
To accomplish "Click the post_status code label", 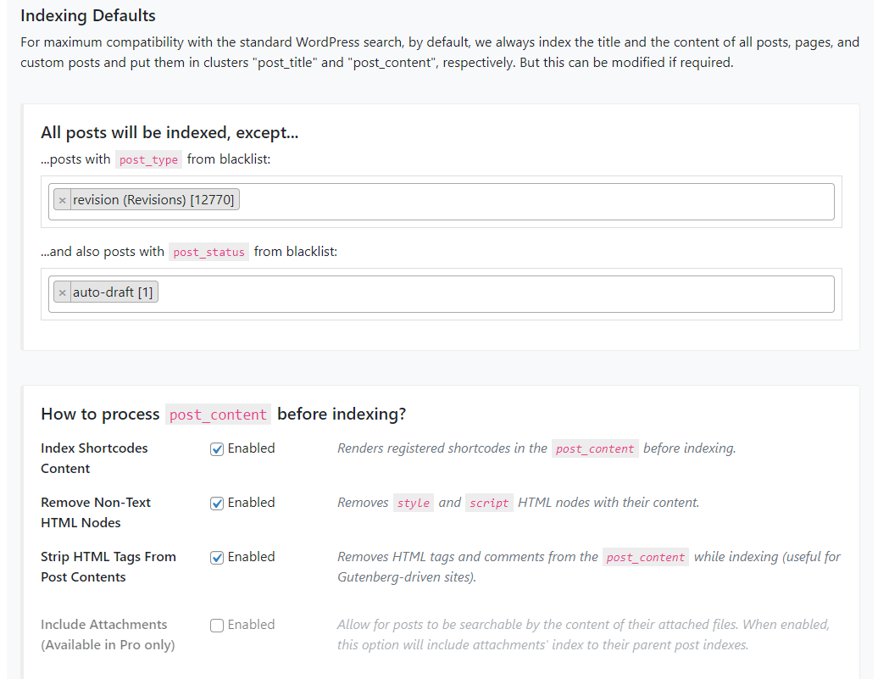I will 208,252.
